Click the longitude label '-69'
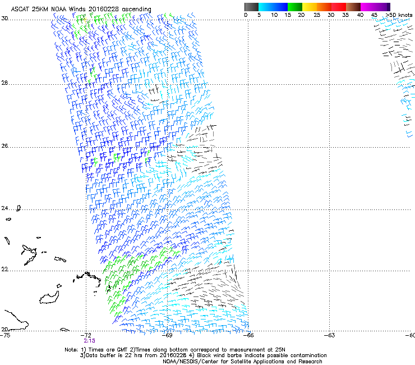 tap(167, 335)
